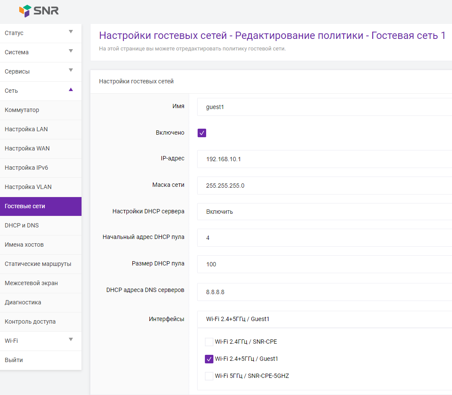Viewport: 452px width, 395px height.
Task: Uncheck Wi-Fi 2.4+5ГГц / Guest1 interface
Action: click(209, 359)
